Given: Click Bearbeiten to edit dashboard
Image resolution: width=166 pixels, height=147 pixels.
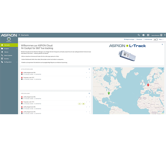Looking at the screenshot, I should click(x=139, y=39).
